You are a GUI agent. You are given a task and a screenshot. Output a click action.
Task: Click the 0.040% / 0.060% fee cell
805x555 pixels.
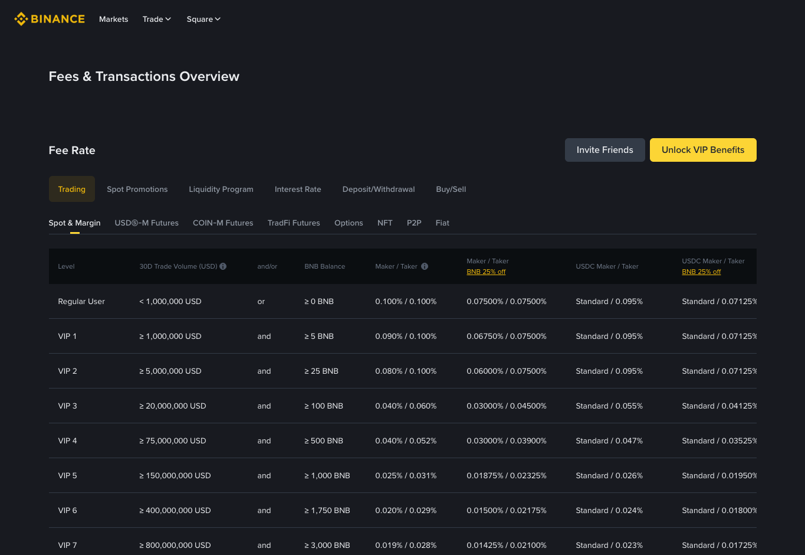[x=406, y=406]
